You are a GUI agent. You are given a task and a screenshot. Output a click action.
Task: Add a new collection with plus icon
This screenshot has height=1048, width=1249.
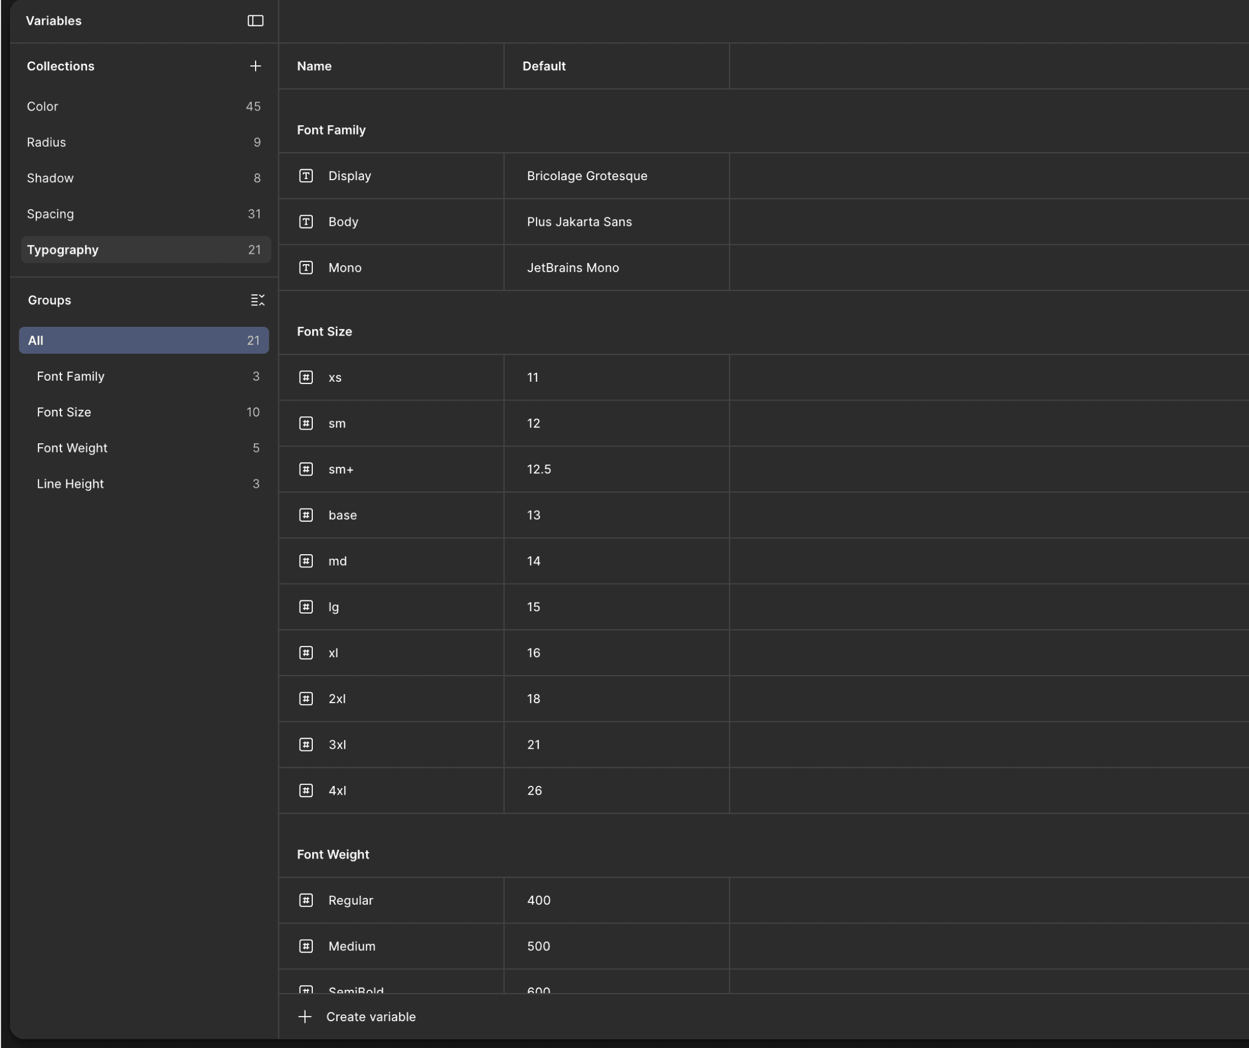coord(255,66)
